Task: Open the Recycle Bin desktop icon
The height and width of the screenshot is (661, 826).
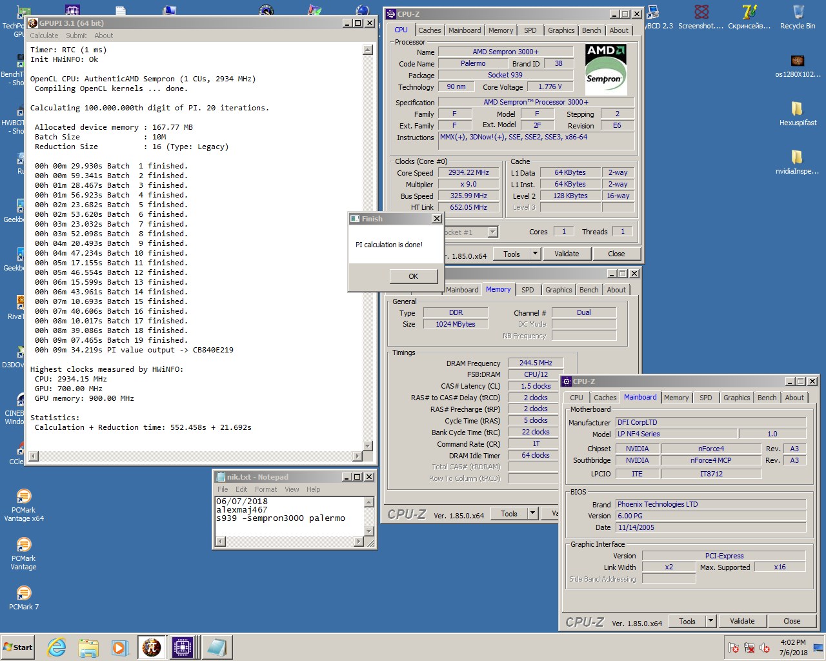Action: 798,17
